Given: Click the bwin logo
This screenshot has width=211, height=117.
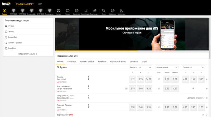Looking at the screenshot, I should click(6, 4).
